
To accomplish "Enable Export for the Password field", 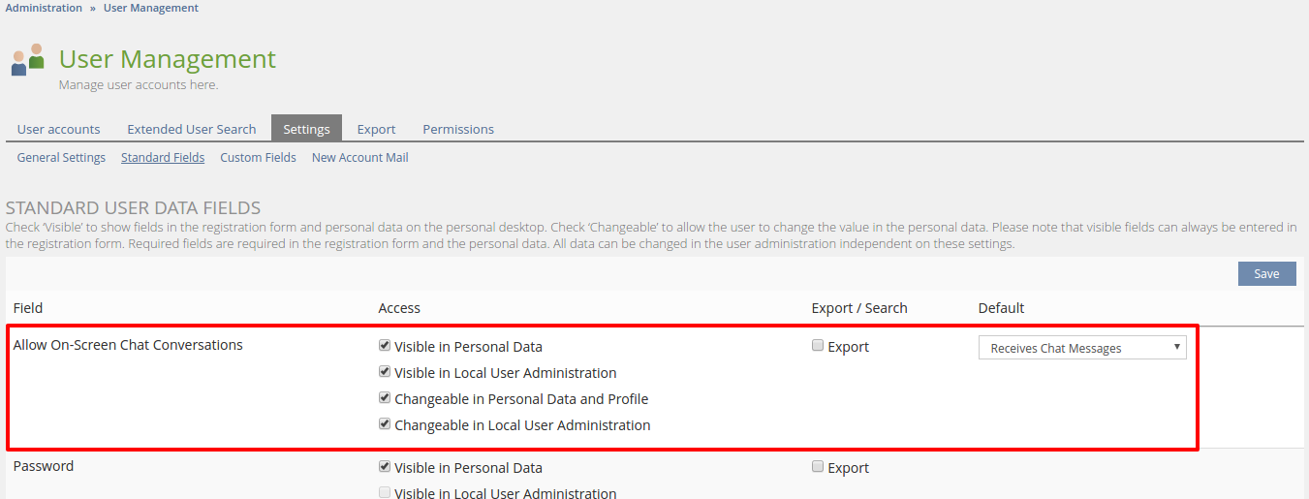I will point(818,466).
